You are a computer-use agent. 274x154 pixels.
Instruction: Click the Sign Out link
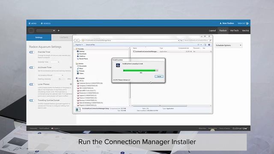[241, 24]
